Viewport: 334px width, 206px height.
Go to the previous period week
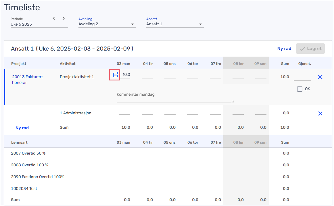(x=54, y=18)
